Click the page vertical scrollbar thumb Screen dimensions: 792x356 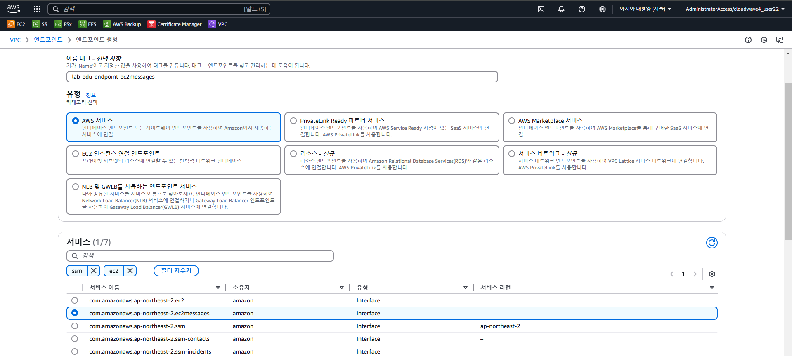(x=788, y=162)
